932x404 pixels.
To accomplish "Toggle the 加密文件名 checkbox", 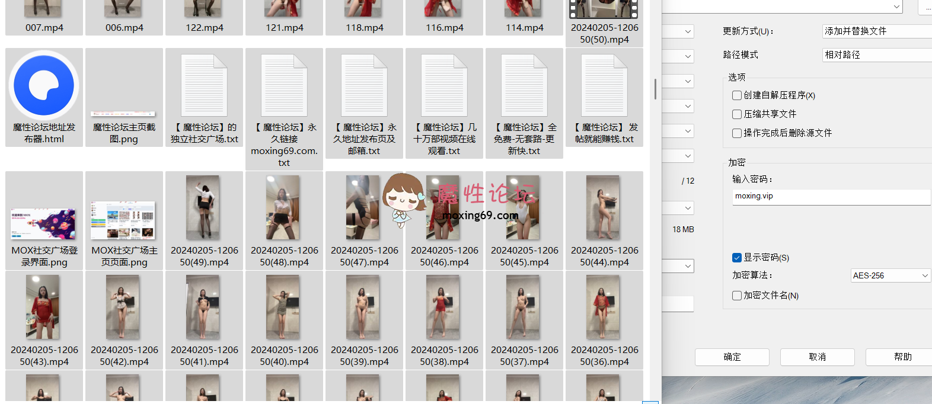I will click(737, 296).
